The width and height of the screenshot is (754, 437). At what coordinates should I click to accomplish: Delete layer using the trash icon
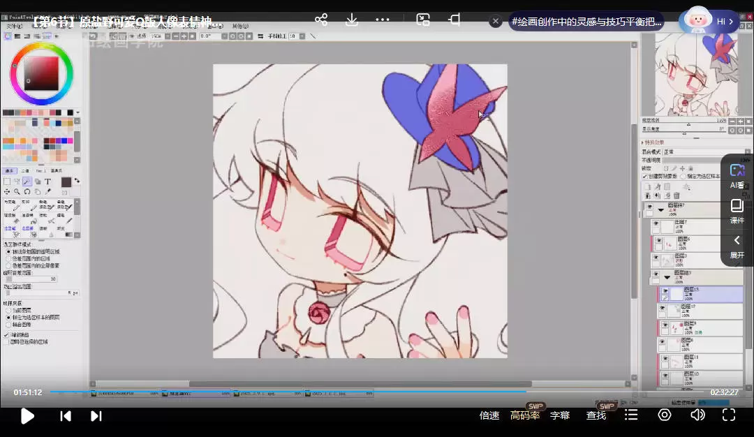click(x=677, y=195)
